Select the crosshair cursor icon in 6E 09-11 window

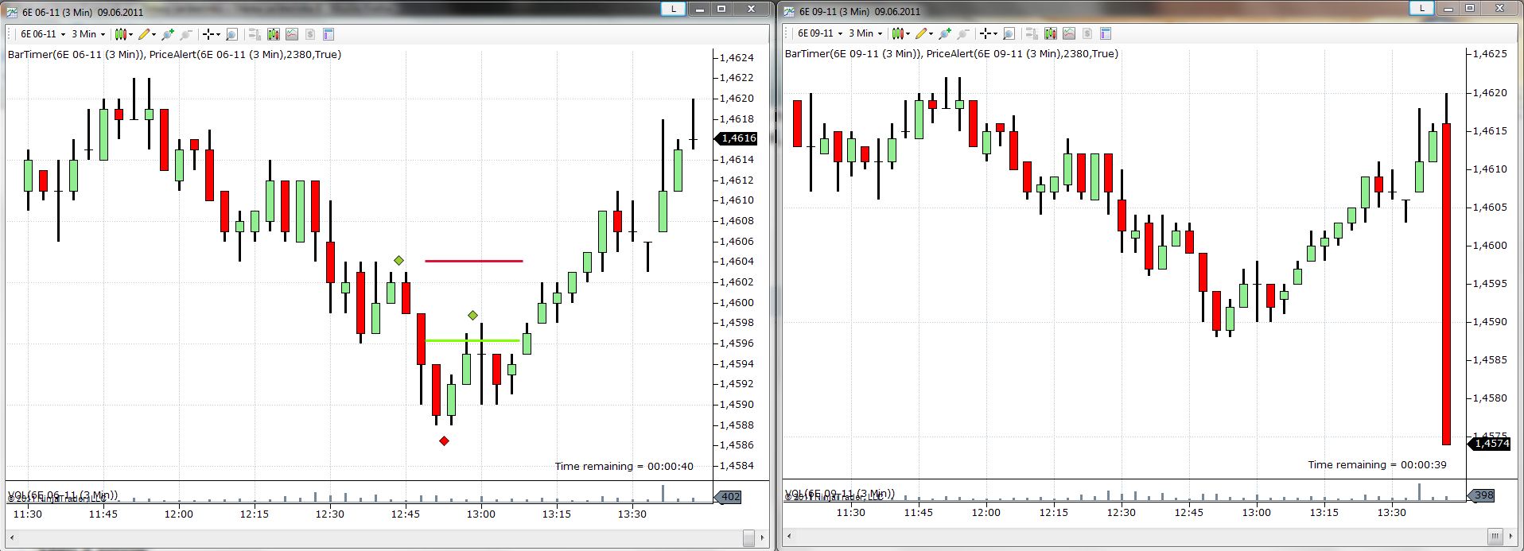pyautogui.click(x=985, y=33)
